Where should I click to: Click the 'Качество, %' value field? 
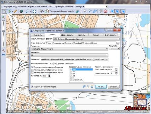pyautogui.click(x=45, y=76)
